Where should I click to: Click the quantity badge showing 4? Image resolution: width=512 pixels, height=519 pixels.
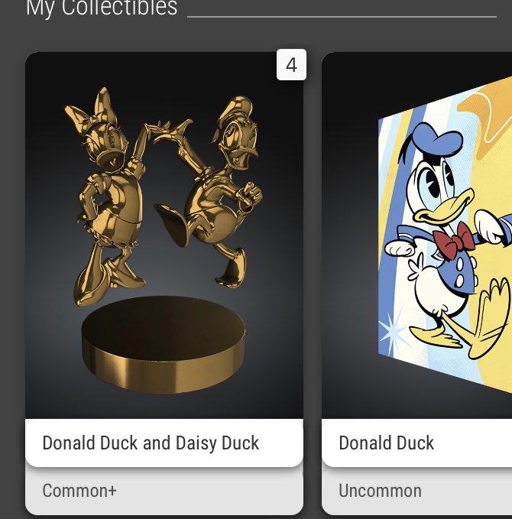click(291, 64)
